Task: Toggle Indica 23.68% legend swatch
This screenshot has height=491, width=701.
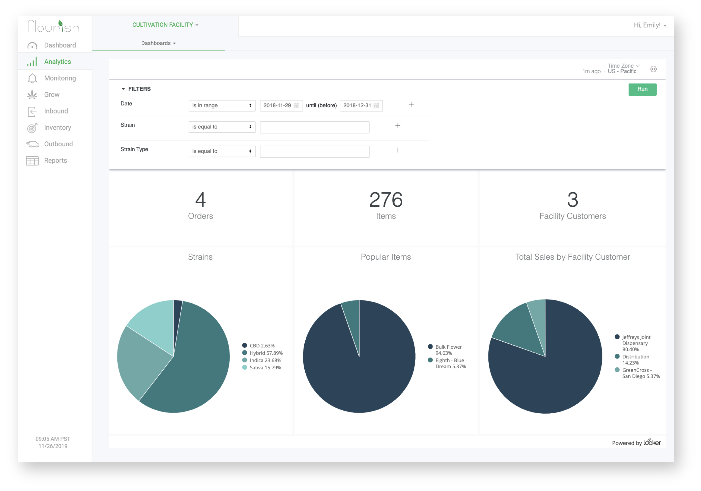Action: (x=244, y=360)
